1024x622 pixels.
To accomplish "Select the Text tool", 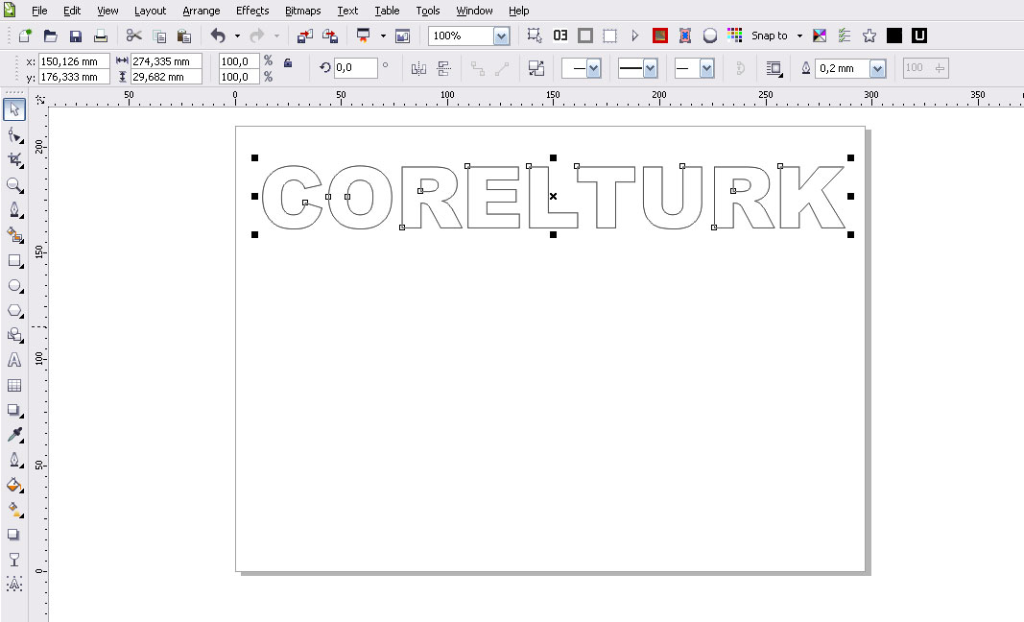I will pyautogui.click(x=14, y=360).
